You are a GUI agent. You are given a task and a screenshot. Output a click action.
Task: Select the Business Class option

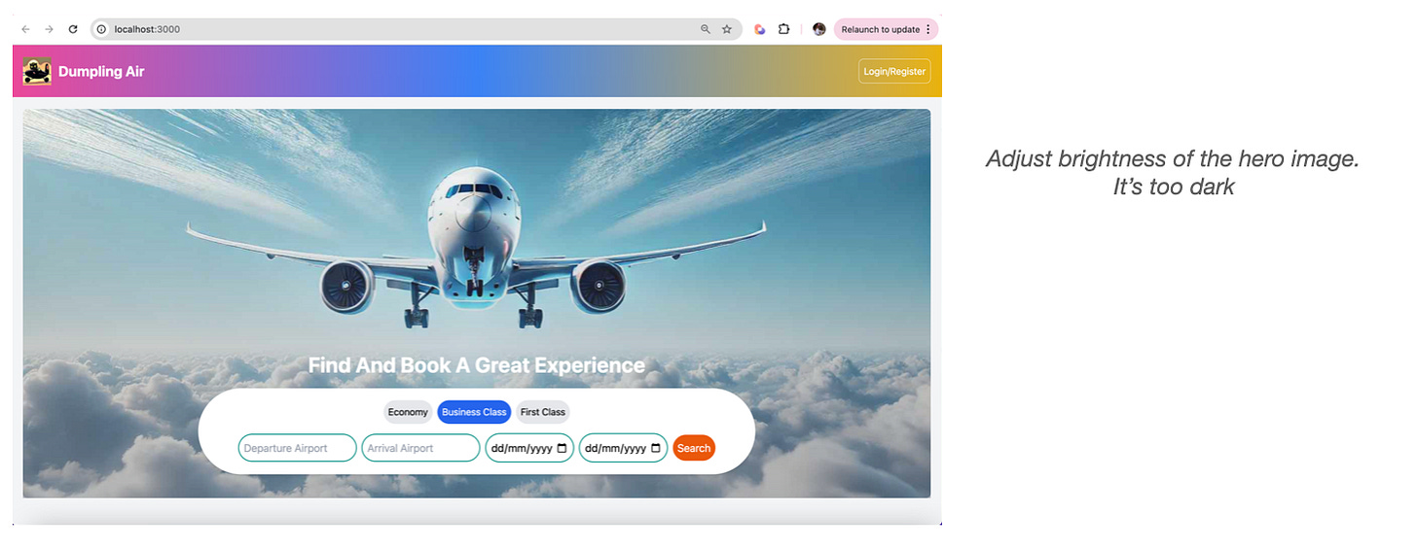click(474, 412)
